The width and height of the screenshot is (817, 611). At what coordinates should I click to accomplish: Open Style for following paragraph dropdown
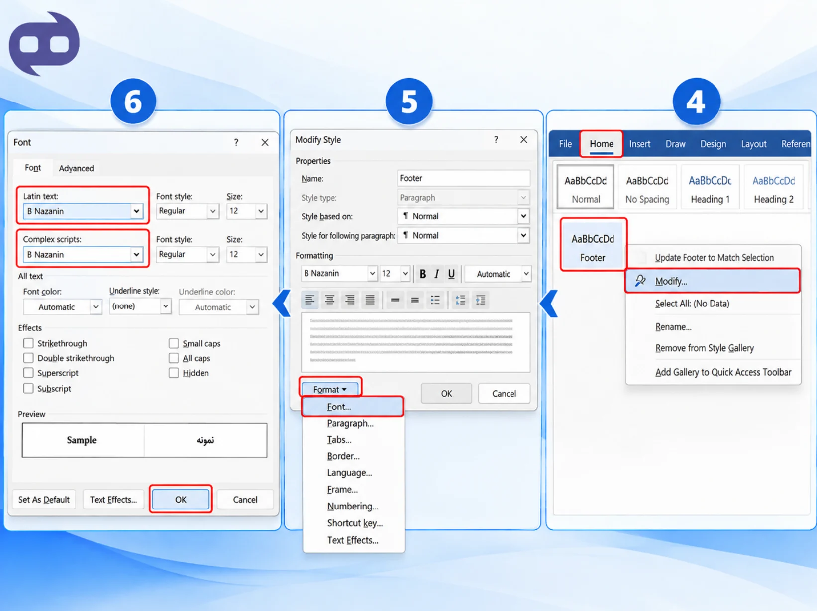523,235
